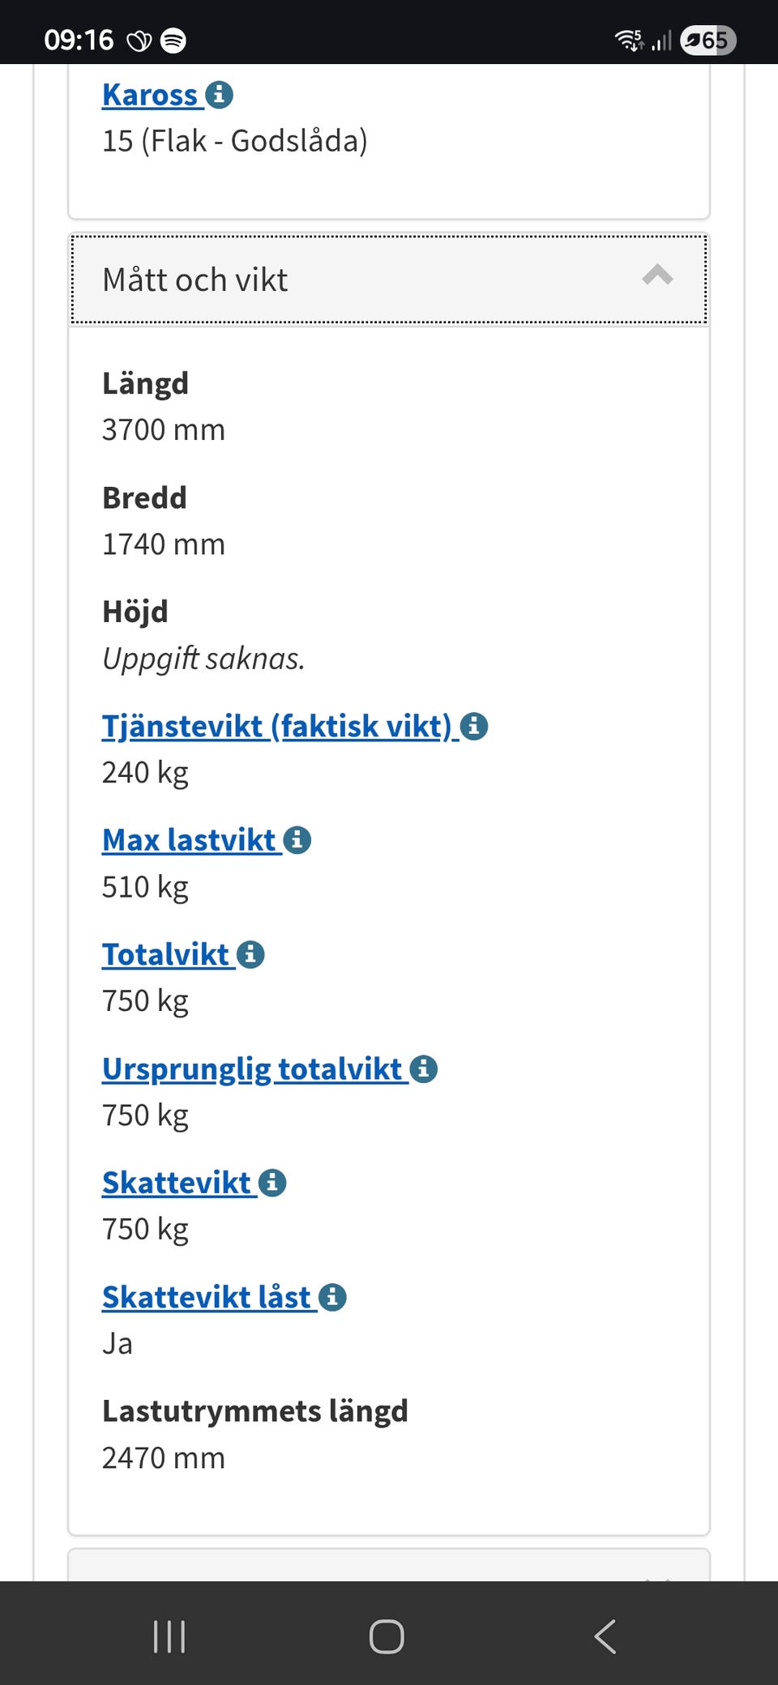Tap the info icon beside Skattevikt

[272, 1183]
